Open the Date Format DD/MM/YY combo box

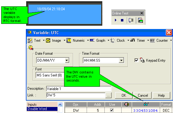pyautogui.click(x=53, y=60)
